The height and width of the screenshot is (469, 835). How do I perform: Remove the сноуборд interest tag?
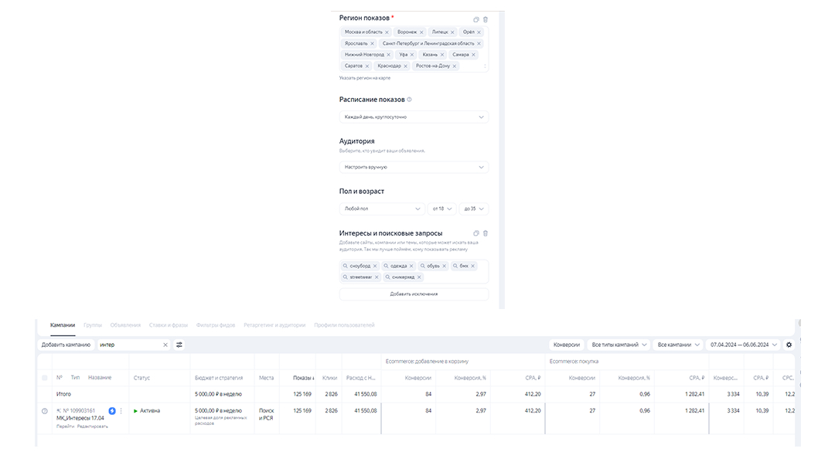click(x=375, y=266)
